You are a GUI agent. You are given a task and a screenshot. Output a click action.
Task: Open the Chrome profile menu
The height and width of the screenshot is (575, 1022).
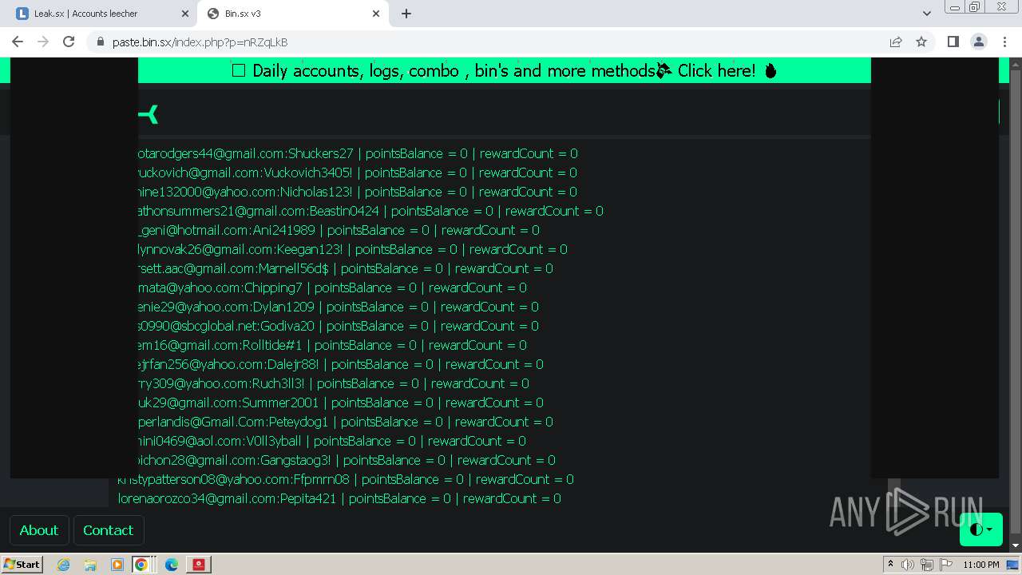click(978, 42)
